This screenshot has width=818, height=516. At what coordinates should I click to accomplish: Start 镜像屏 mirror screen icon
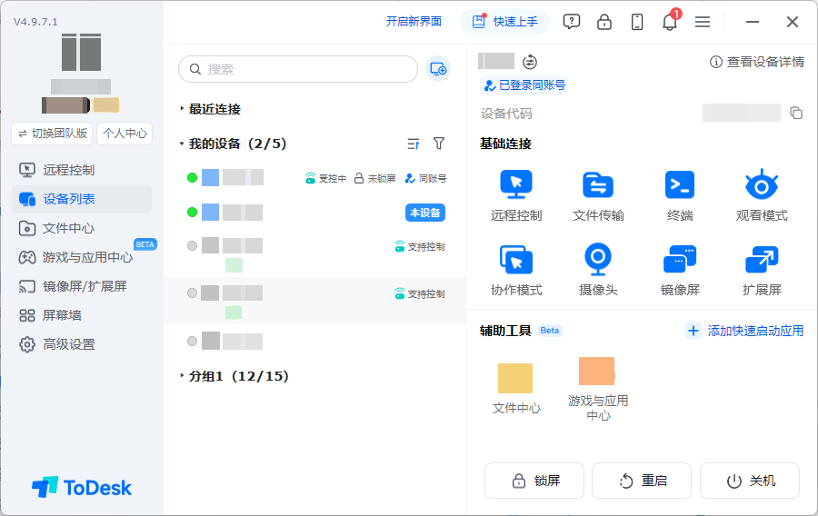(679, 259)
